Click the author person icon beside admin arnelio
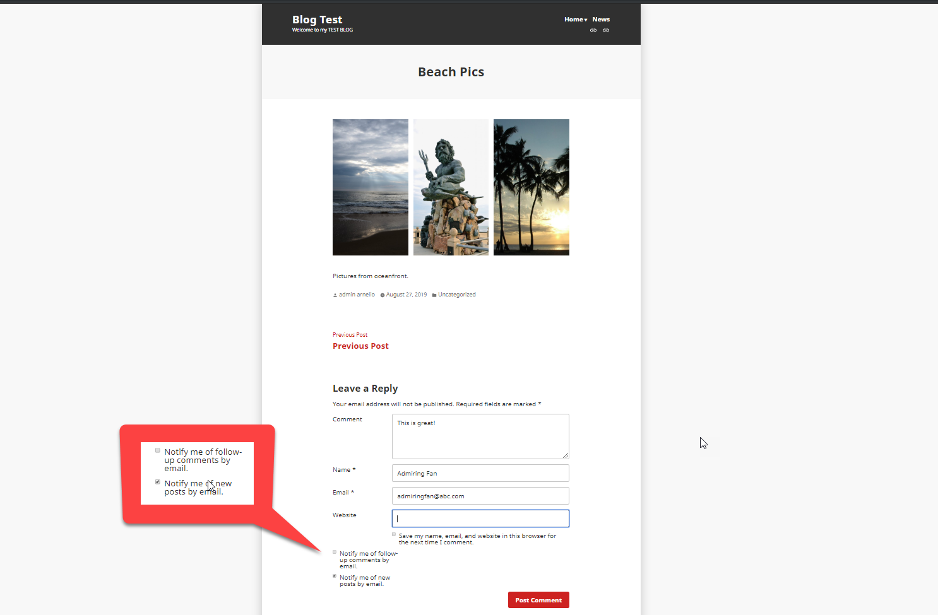 click(335, 295)
